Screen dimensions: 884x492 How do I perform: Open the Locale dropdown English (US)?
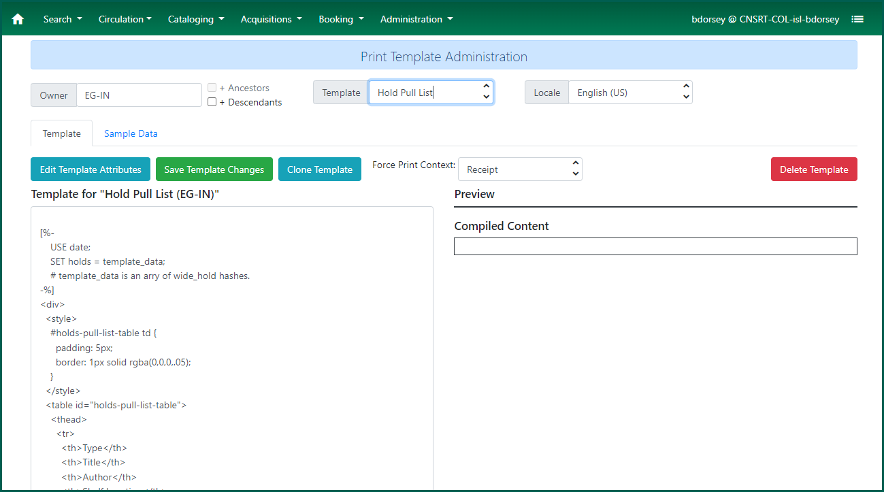[630, 93]
